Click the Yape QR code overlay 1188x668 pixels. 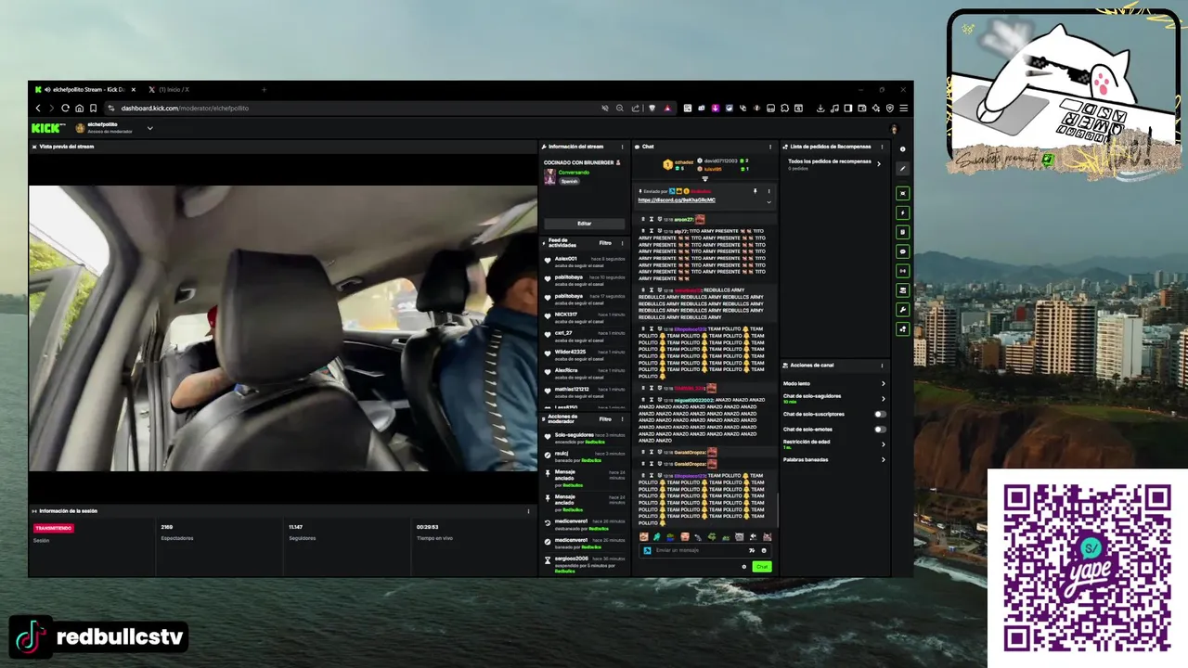pos(1087,569)
